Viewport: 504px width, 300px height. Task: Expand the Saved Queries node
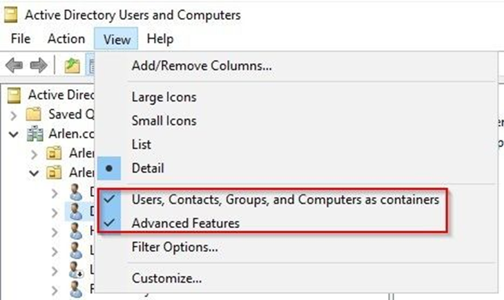pyautogui.click(x=13, y=115)
